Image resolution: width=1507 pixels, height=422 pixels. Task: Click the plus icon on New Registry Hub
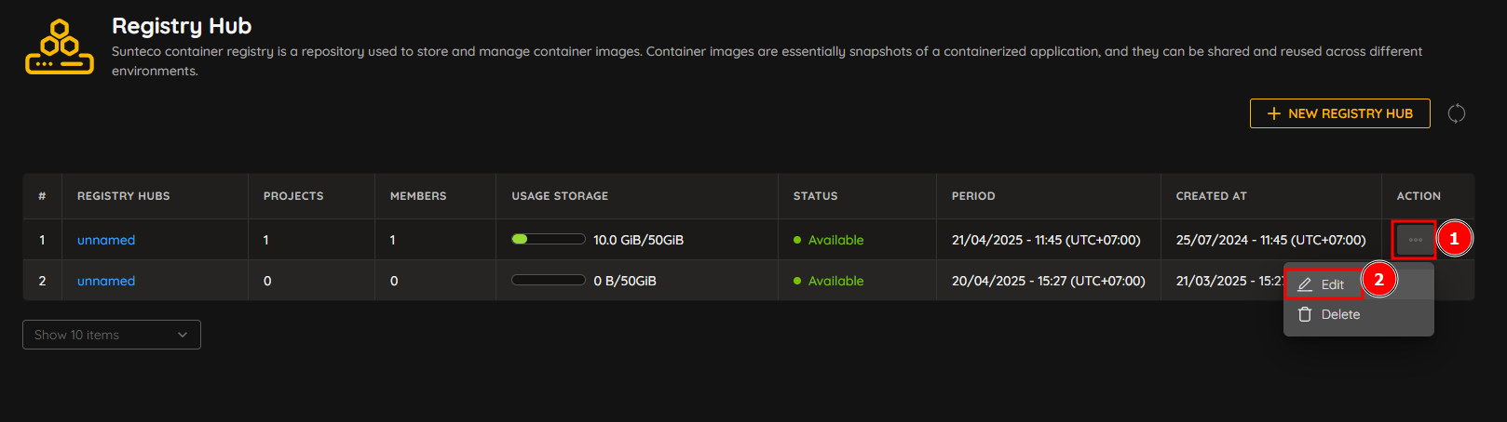(x=1274, y=113)
